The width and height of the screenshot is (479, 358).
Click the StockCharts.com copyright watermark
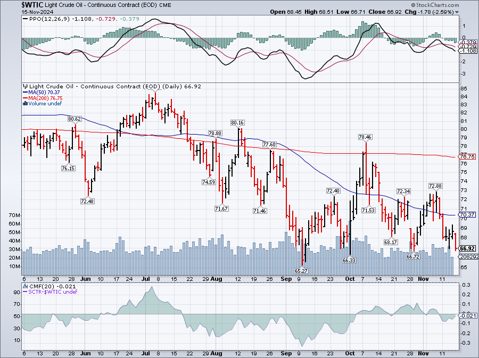pyautogui.click(x=451, y=4)
